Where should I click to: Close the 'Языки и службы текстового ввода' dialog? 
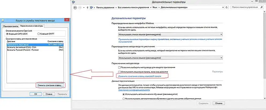click(67, 20)
